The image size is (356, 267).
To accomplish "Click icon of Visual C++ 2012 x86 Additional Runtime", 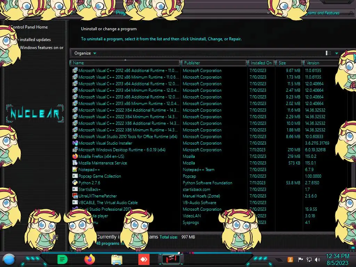I will click(75, 70).
